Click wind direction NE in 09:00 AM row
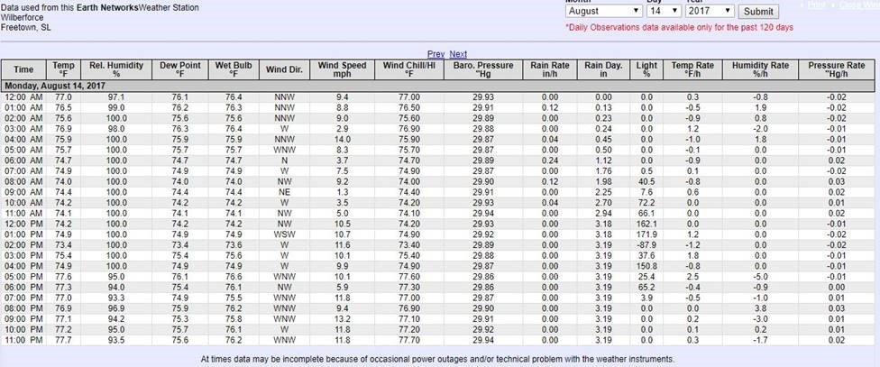The height and width of the screenshot is (367, 880). 285,192
